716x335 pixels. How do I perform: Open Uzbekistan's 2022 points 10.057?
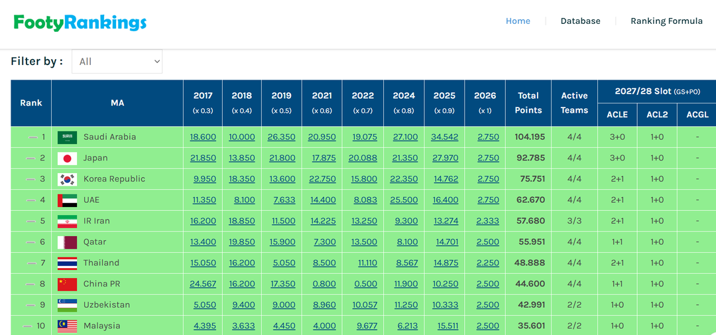pos(363,305)
